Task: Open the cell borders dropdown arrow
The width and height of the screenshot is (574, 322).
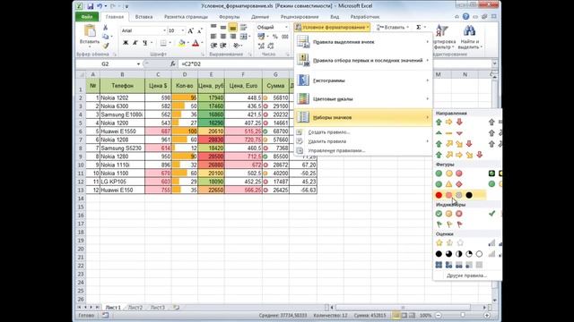Action: click(170, 43)
